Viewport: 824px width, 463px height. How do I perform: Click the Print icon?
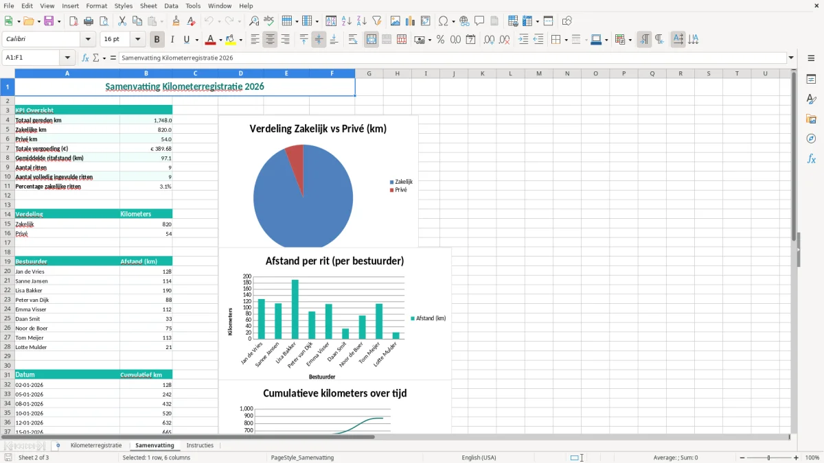pyautogui.click(x=89, y=21)
